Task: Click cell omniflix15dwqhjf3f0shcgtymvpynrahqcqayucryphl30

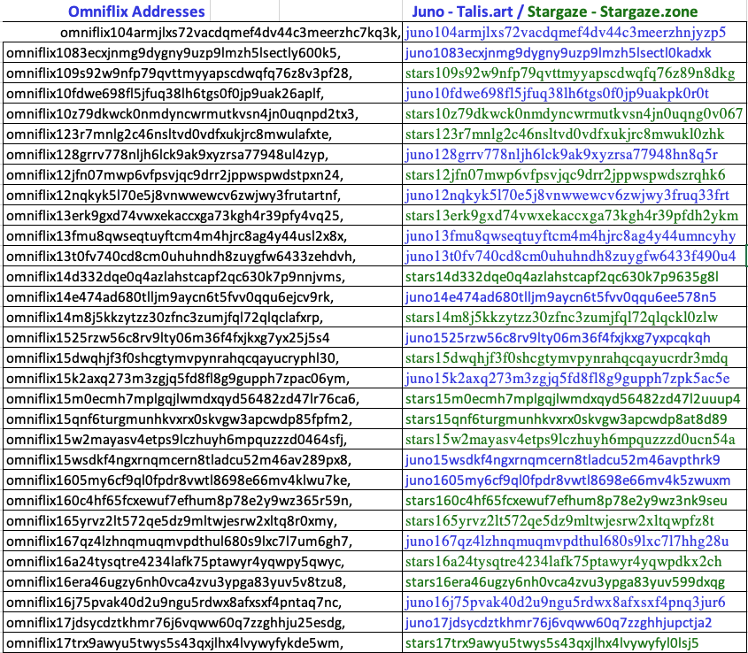Action: point(203,358)
